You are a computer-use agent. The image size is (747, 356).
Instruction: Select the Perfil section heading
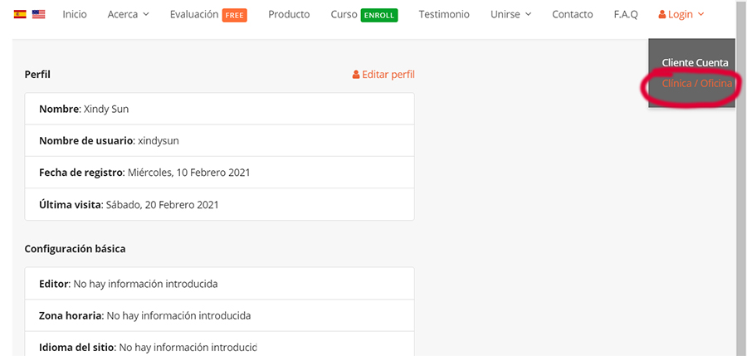point(37,75)
